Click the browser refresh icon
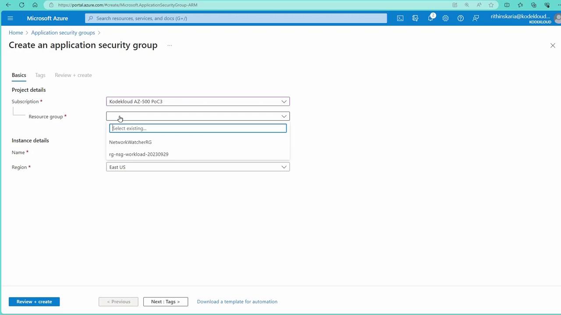The image size is (561, 315). coord(21,5)
